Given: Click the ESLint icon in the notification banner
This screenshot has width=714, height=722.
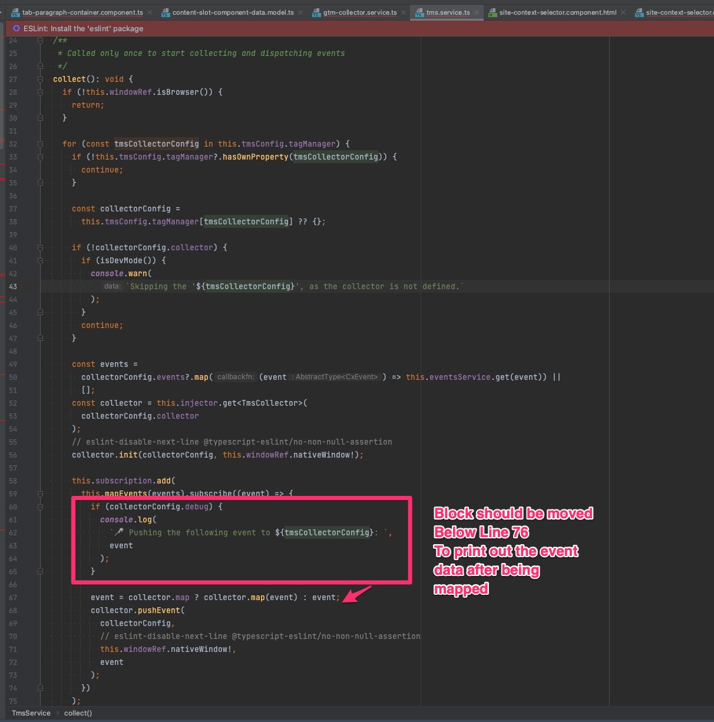Looking at the screenshot, I should pos(15,28).
